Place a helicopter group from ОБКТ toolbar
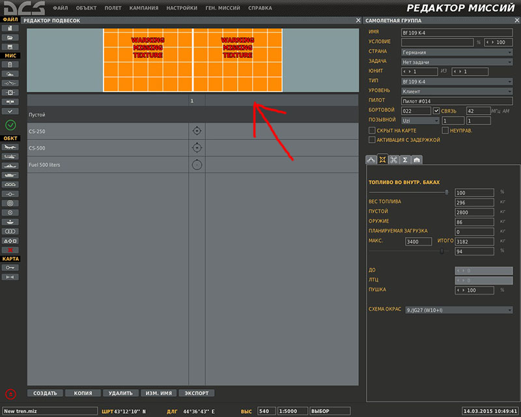 [x=10, y=156]
